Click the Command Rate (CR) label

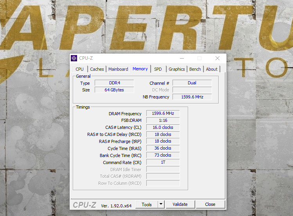(122, 162)
